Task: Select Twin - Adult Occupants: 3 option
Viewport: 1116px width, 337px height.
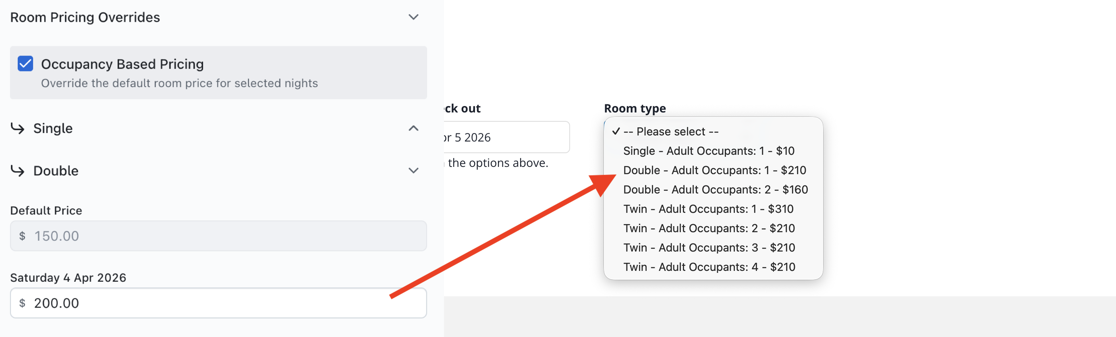Action: [709, 248]
